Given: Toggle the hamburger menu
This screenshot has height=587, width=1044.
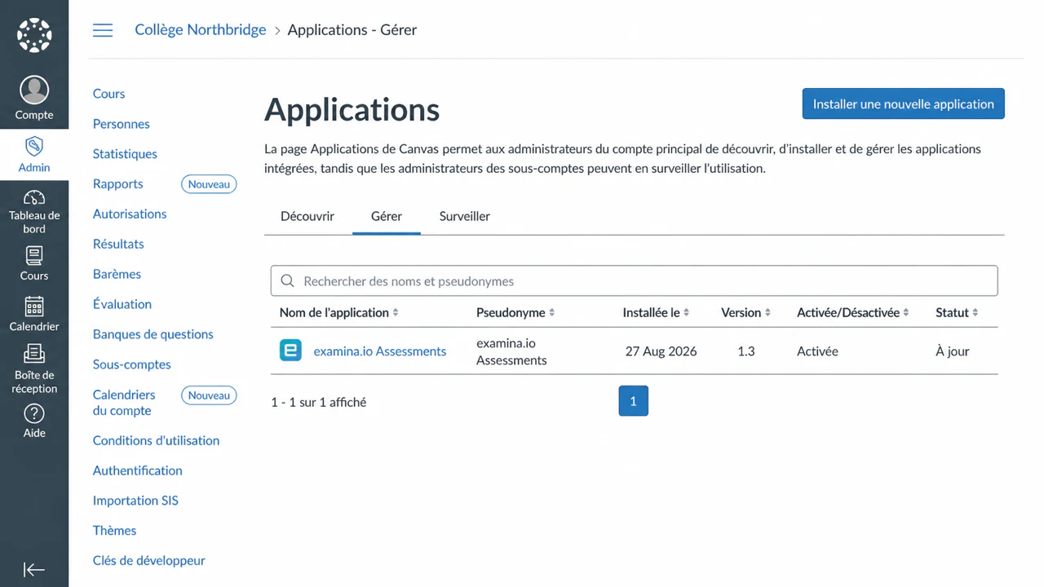Looking at the screenshot, I should [x=103, y=30].
